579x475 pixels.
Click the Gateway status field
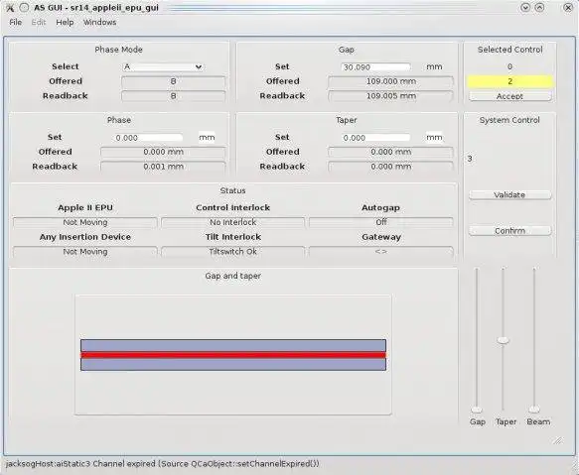[x=381, y=252]
